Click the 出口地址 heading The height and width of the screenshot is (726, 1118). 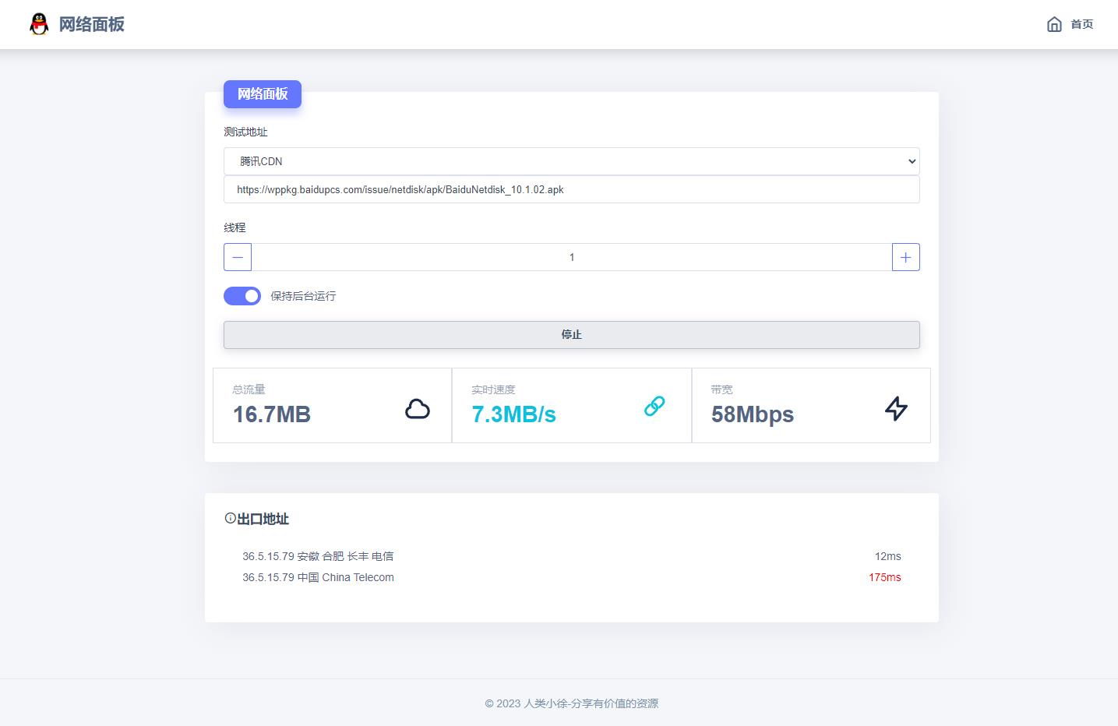point(263,519)
